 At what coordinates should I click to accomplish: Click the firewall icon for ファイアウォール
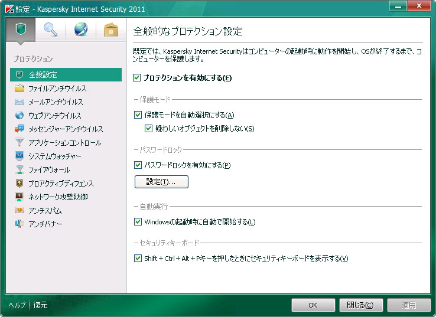[x=19, y=169]
